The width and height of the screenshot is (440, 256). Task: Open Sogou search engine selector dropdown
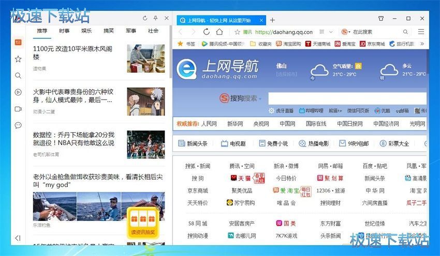pyautogui.click(x=346, y=32)
